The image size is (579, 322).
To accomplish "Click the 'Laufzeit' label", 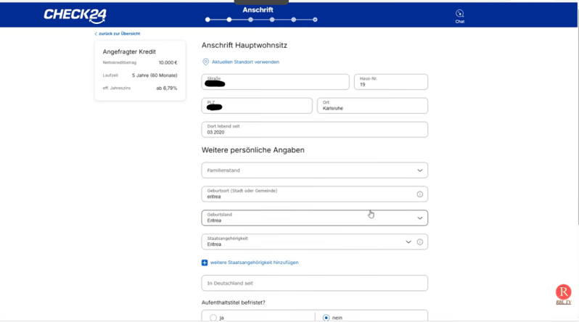I will (x=110, y=75).
